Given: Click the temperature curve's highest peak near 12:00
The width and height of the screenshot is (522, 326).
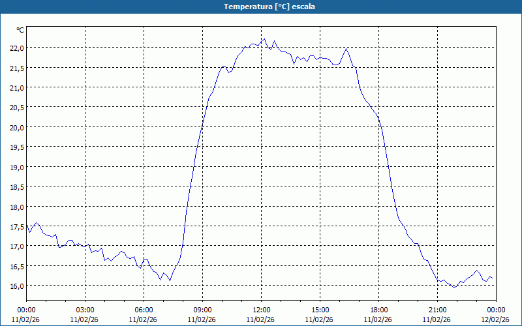Looking at the screenshot, I should 264,39.
